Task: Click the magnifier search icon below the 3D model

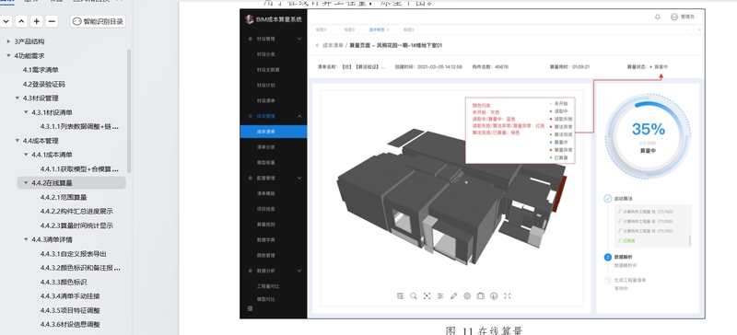Action: coord(413,296)
